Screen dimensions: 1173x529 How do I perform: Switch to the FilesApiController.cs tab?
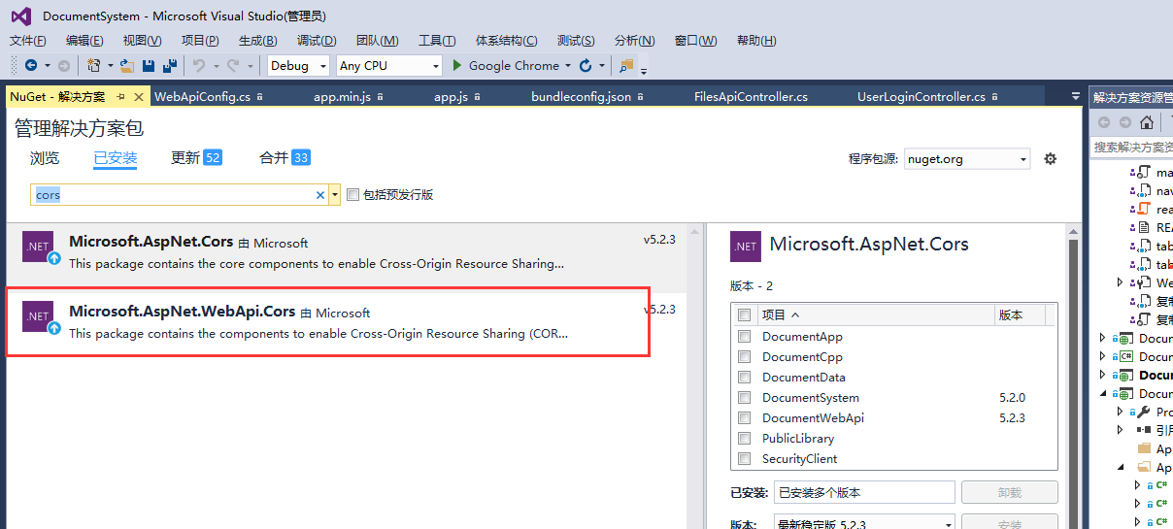coord(752,97)
